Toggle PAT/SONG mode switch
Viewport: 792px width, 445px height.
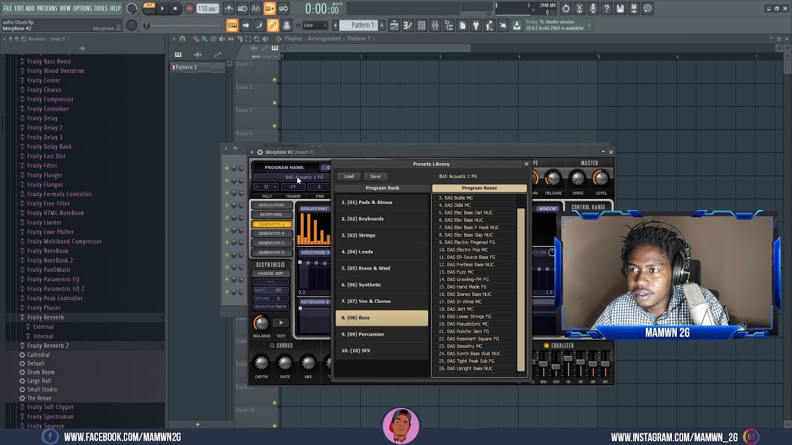coord(149,9)
